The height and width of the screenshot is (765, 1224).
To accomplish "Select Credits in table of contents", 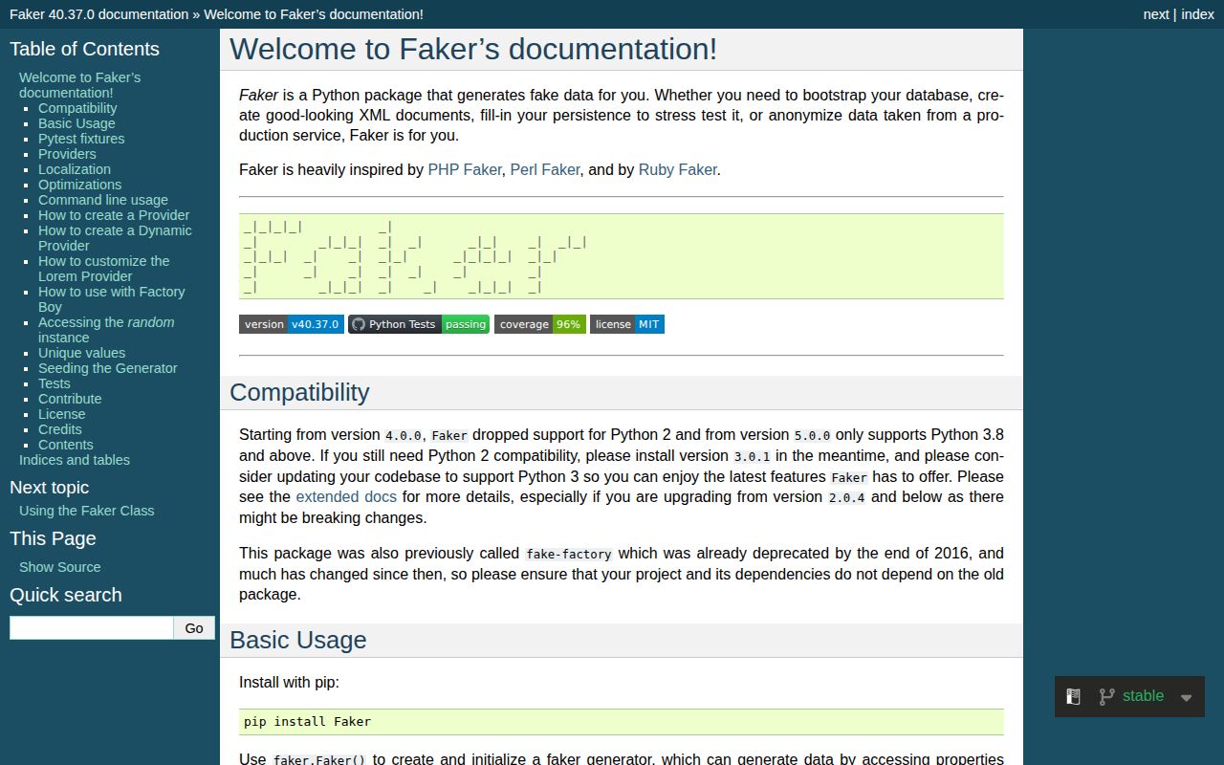I will (x=60, y=429).
